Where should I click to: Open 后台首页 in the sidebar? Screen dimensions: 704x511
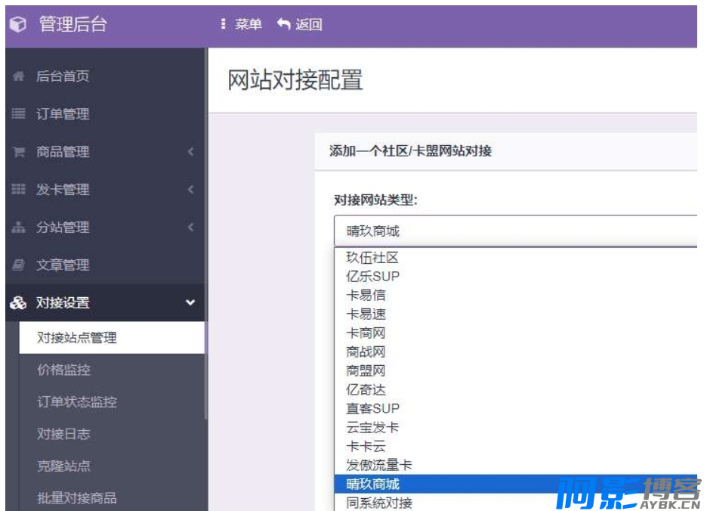point(63,76)
